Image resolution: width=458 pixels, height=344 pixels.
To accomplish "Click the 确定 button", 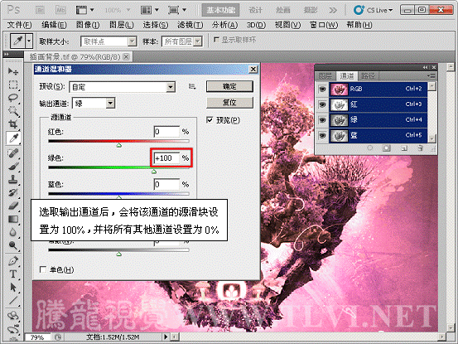I will tap(229, 86).
